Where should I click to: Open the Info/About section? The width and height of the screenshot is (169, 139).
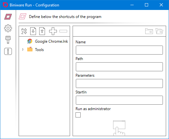(8, 51)
